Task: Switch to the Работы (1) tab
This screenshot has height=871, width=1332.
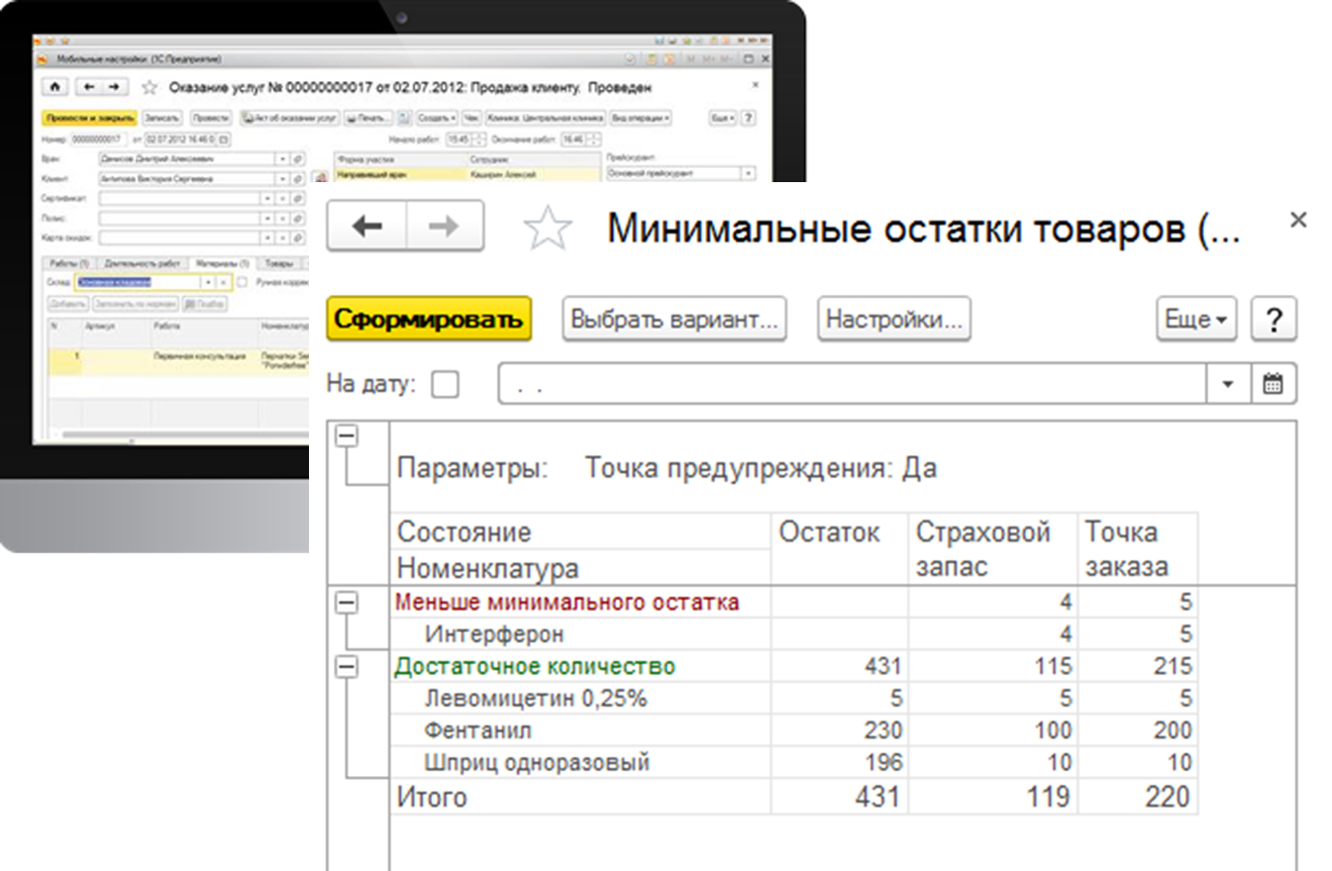Action: pos(68,263)
